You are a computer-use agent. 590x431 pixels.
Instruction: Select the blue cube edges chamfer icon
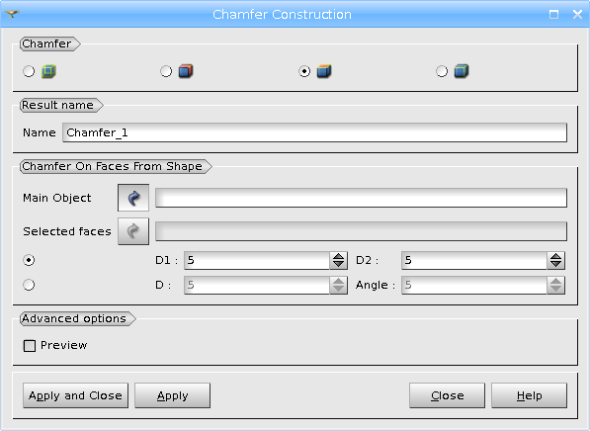(462, 71)
